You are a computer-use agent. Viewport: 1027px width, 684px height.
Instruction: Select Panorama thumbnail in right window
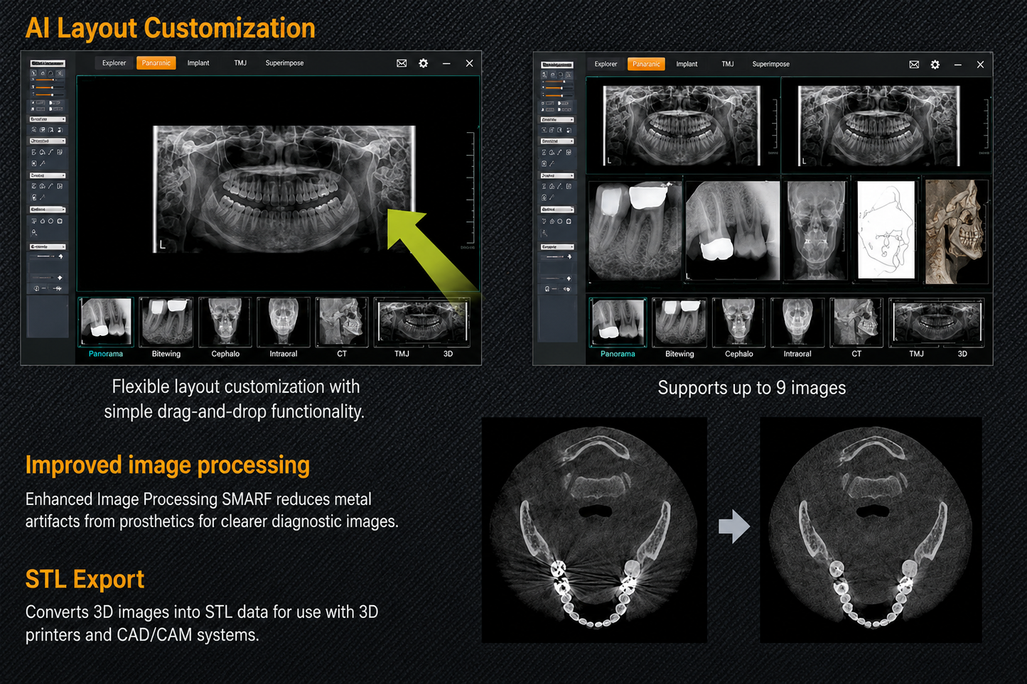pyautogui.click(x=618, y=322)
